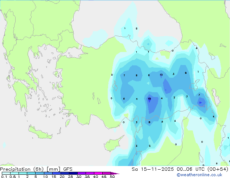Pick the 15–20 mm blue legend swatch
This screenshot has height=178, width=230.
(57, 173)
